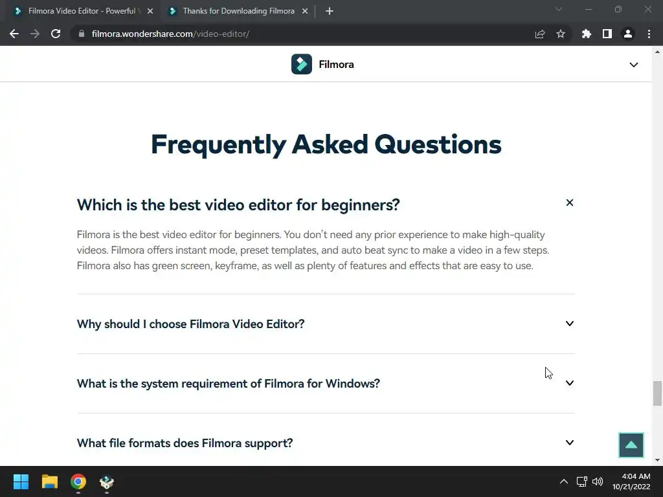Screen dimensions: 663x497
Task: Open Windows Start menu
Action: tap(21, 481)
